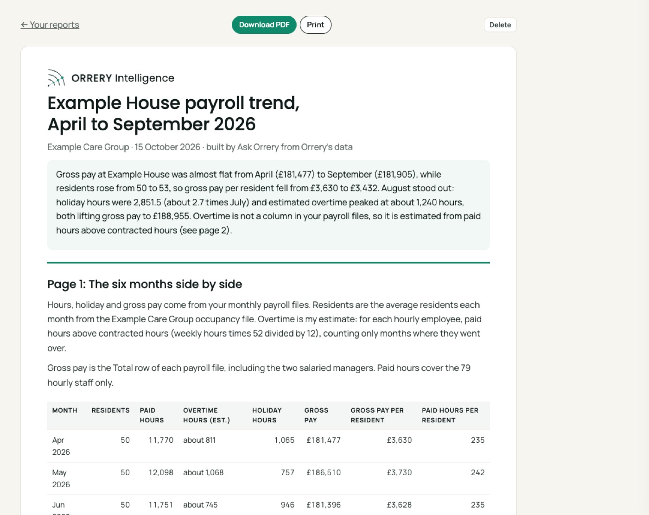Click the OVERTIME HOURS (EST.) column header

click(x=206, y=415)
